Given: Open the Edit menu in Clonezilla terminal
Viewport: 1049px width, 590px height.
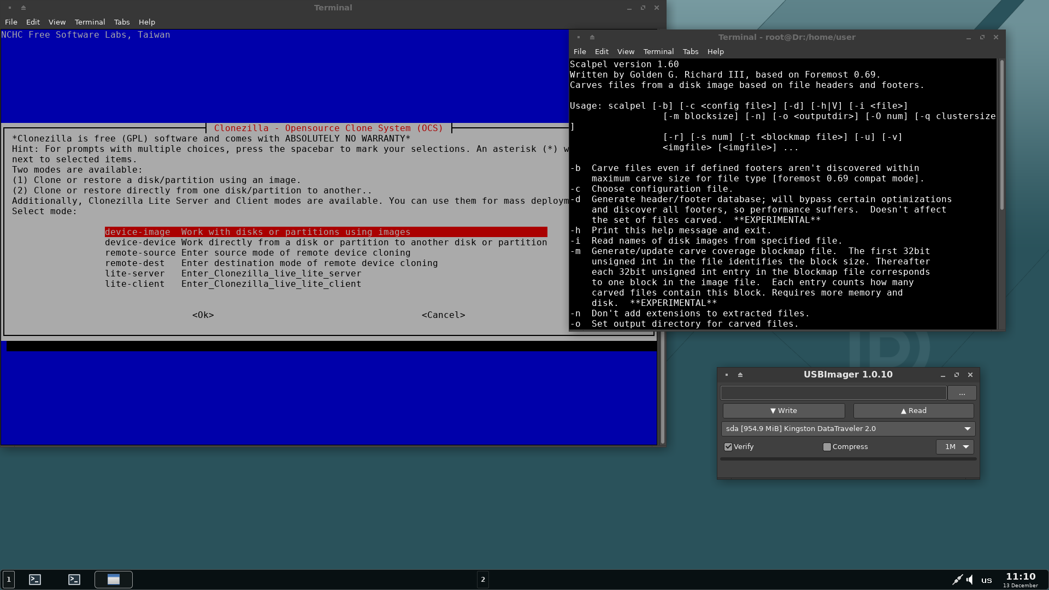Looking at the screenshot, I should coord(33,22).
